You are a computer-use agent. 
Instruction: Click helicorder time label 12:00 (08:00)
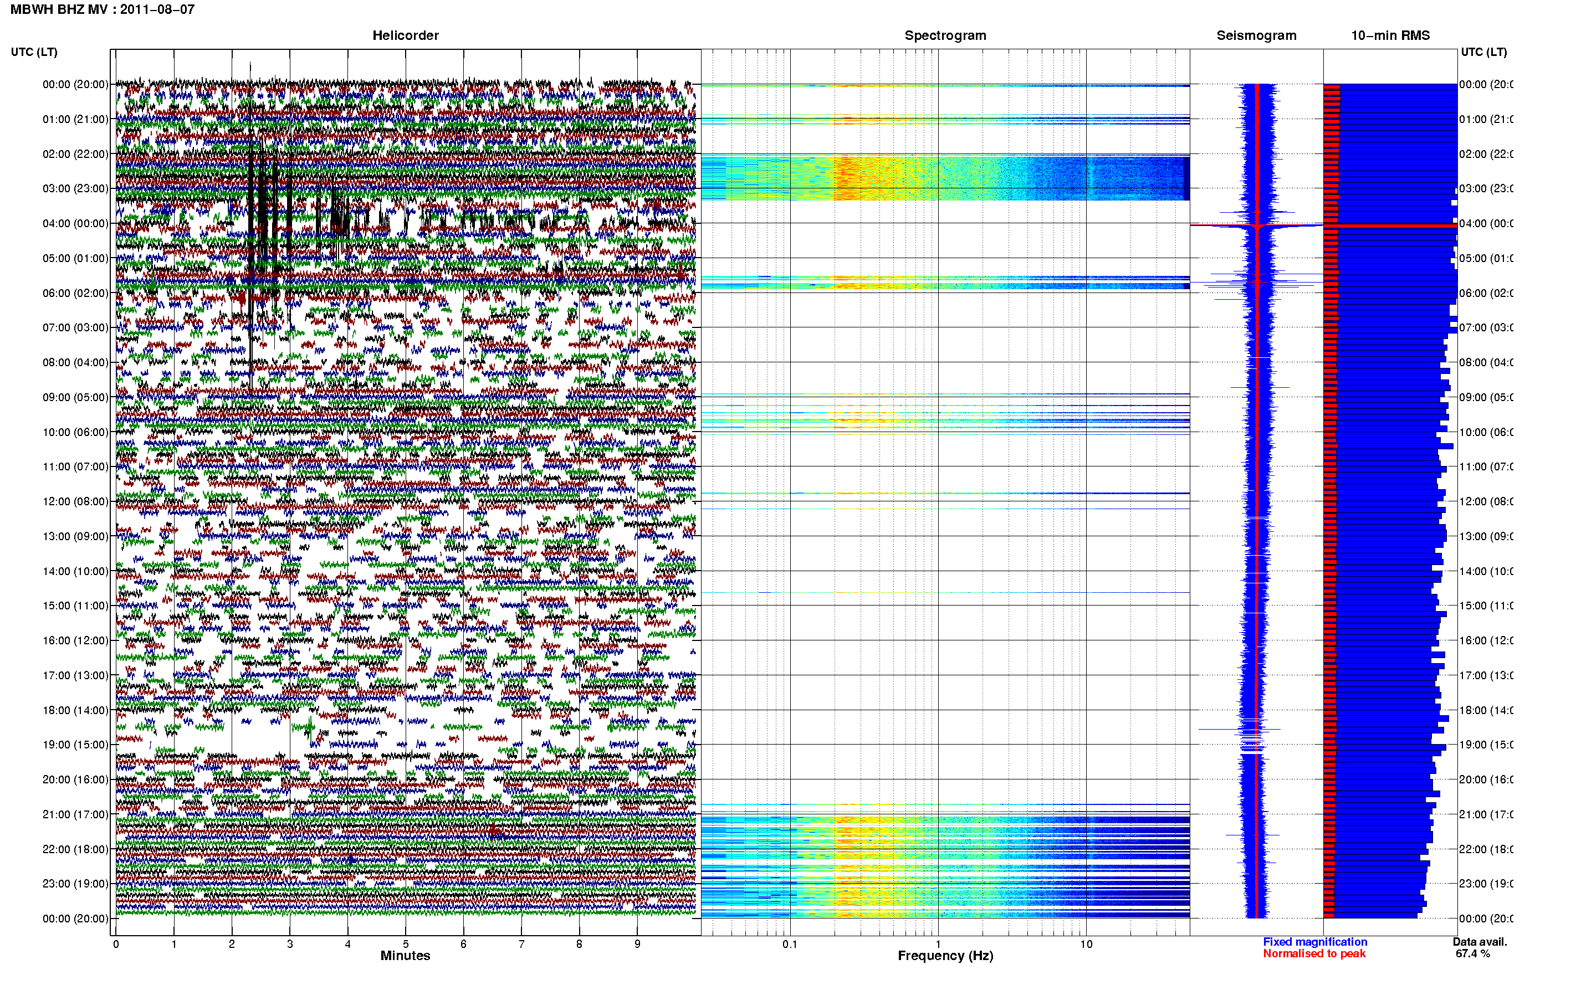pos(75,501)
